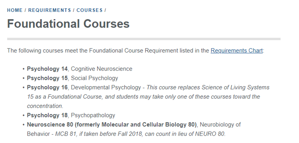This screenshot has height=143, width=299.
Task: Click the Neurobiology of Behavior title text
Action: tap(134, 129)
